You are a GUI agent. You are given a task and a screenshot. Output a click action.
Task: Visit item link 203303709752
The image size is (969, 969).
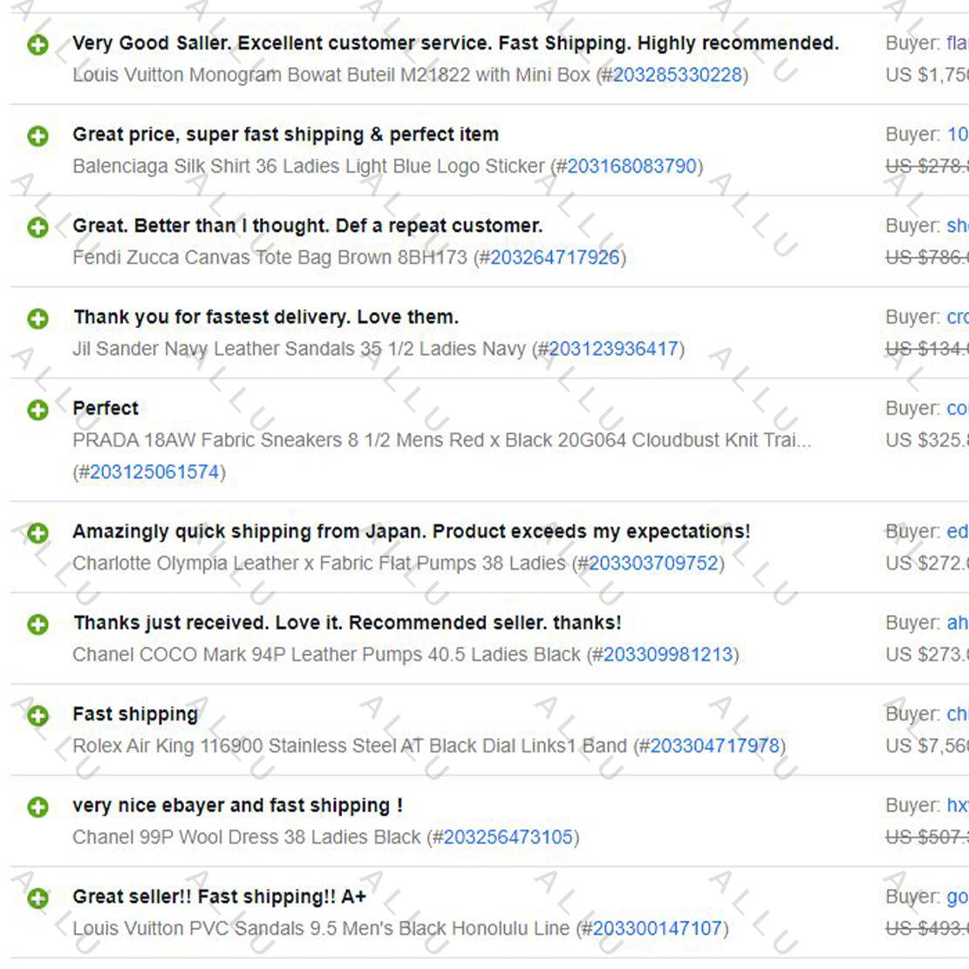[x=653, y=563]
